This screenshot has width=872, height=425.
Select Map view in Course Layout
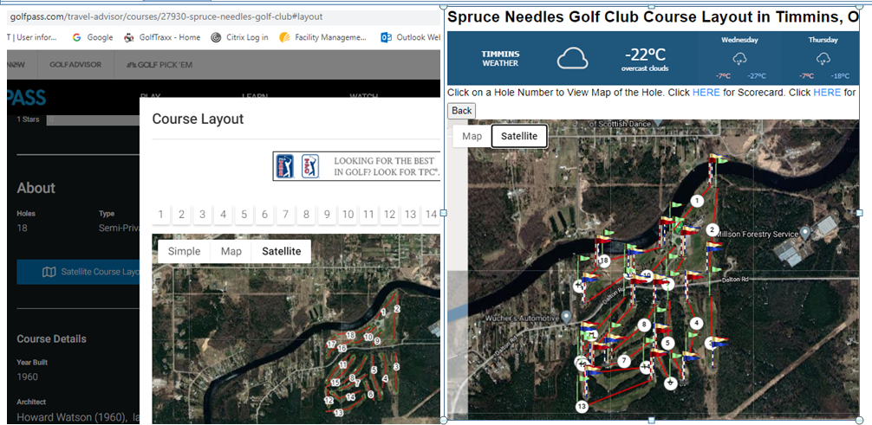(x=231, y=251)
